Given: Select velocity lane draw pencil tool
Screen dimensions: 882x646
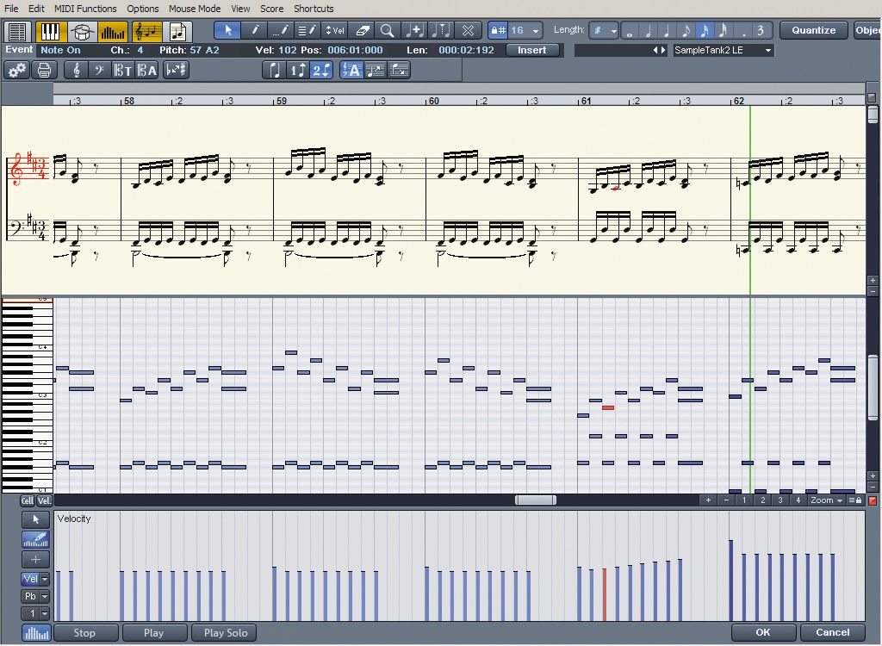Looking at the screenshot, I should tap(36, 540).
